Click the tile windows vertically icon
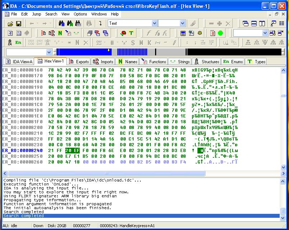This screenshot has height=230, width=289. click(262, 24)
